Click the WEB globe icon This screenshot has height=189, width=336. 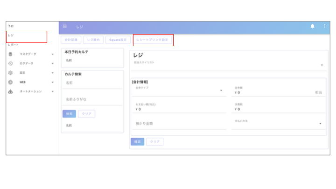click(x=10, y=82)
